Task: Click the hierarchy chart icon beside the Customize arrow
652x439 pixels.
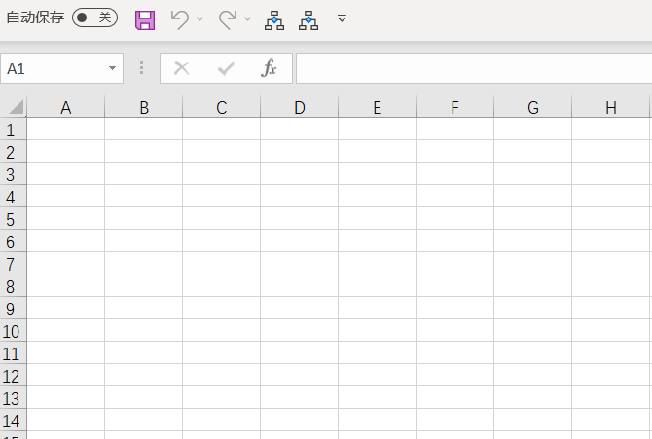Action: point(308,20)
